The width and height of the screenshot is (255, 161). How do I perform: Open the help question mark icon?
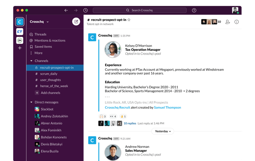194,10
